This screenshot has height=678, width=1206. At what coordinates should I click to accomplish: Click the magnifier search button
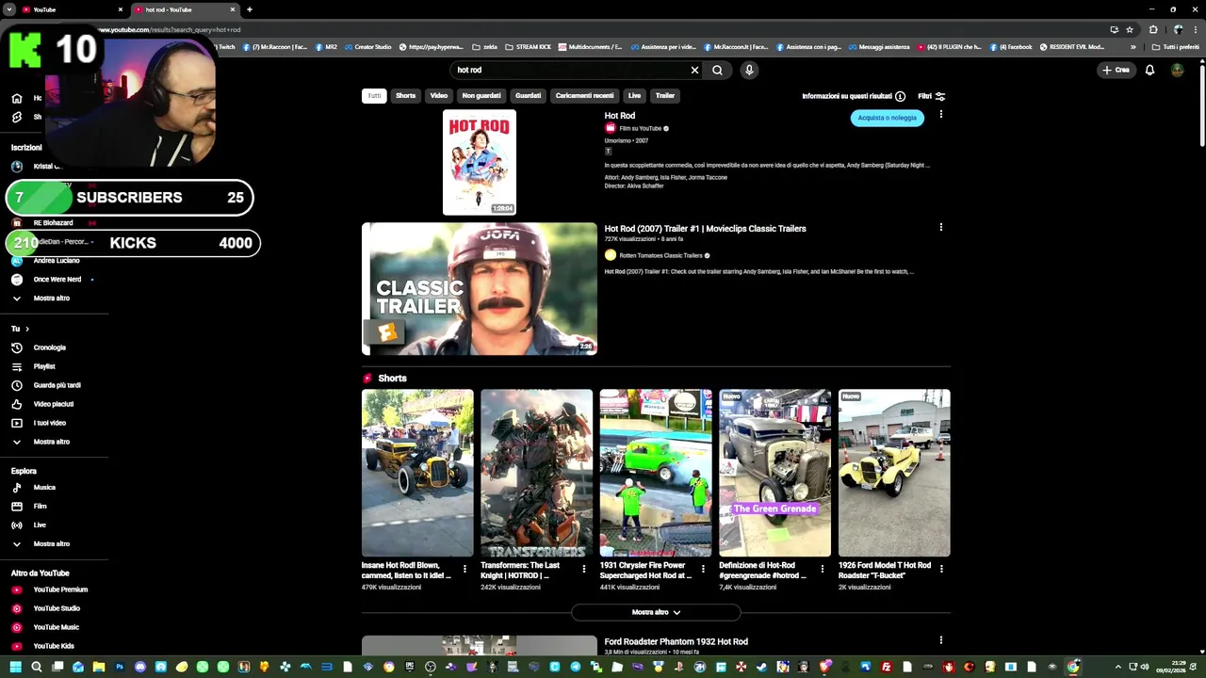(717, 70)
